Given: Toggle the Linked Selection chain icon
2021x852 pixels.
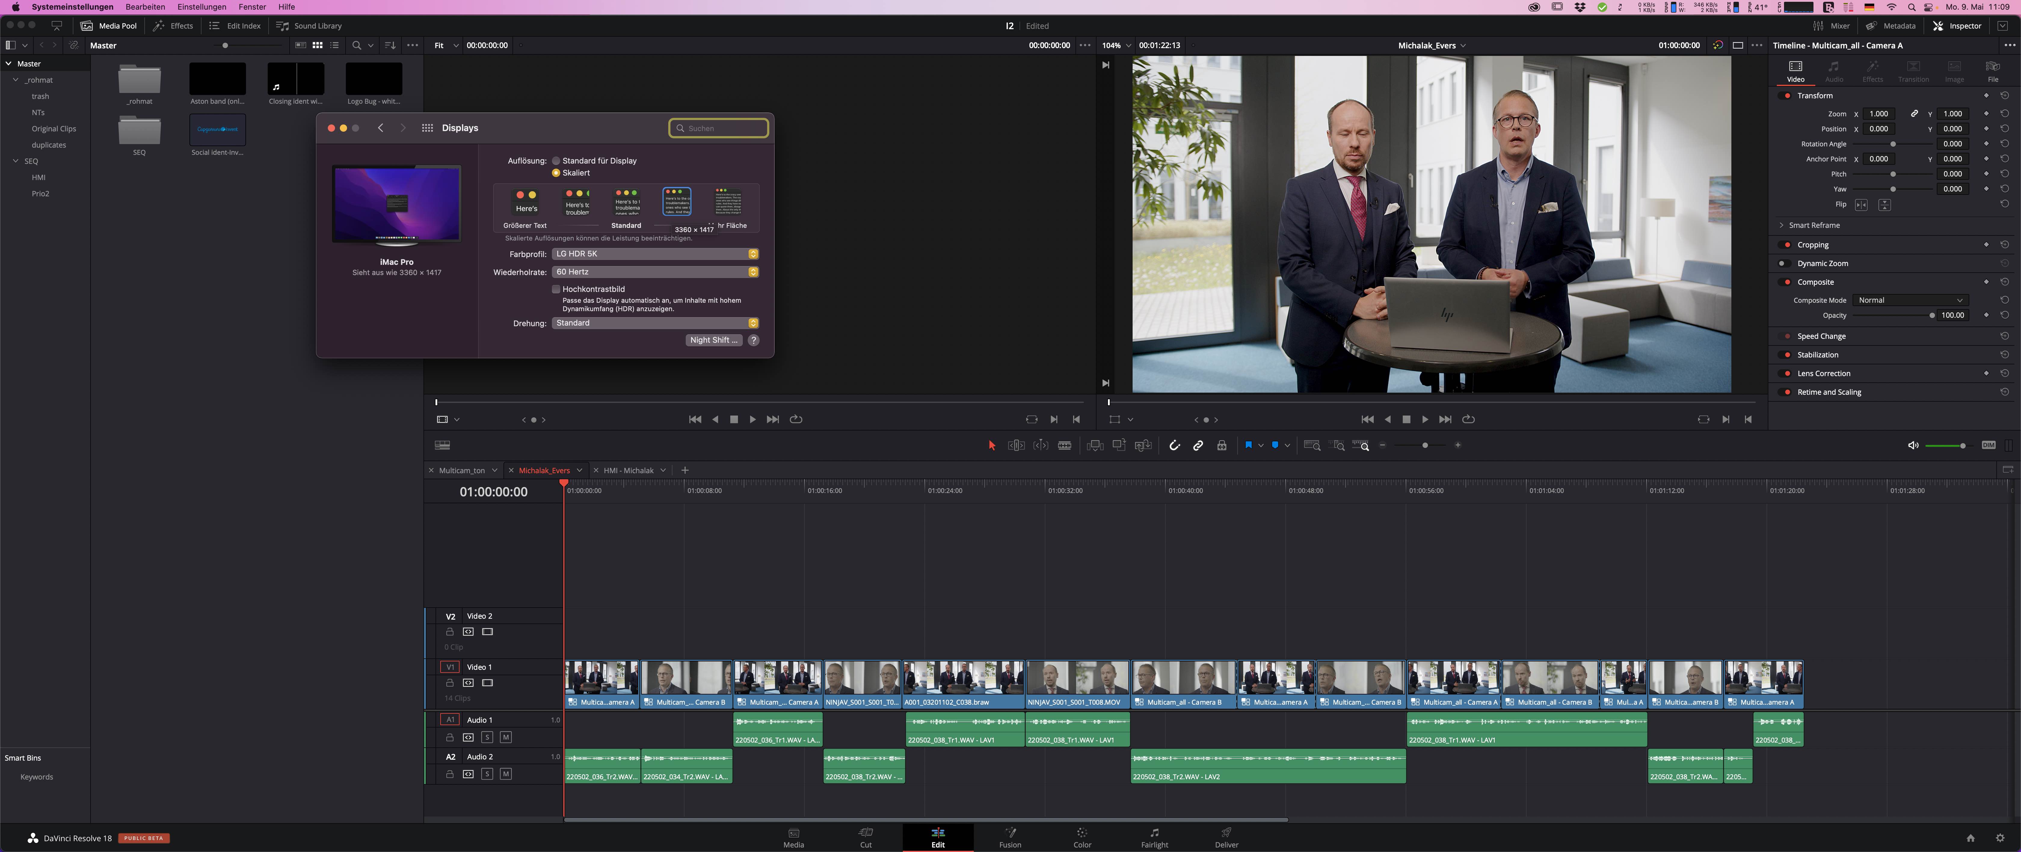Looking at the screenshot, I should [1198, 446].
